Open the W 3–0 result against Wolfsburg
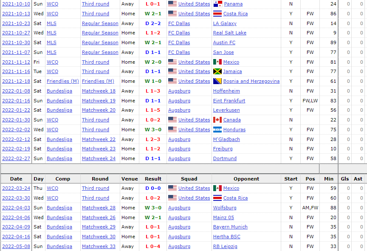 [x=153, y=208]
